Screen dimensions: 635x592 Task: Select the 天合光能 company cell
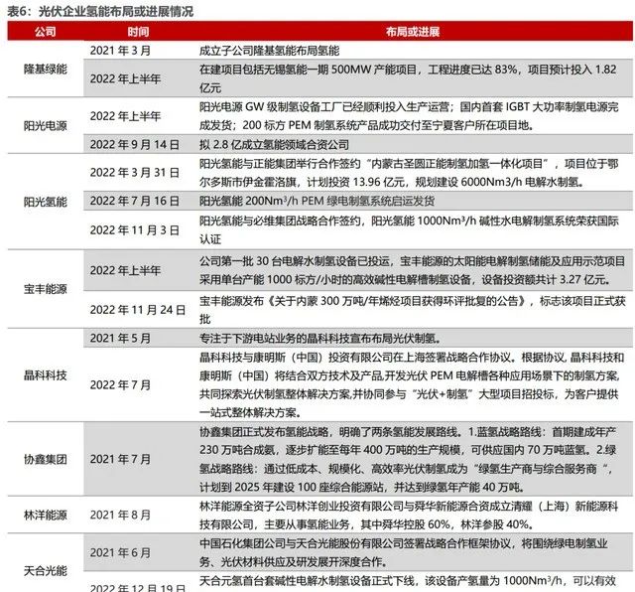pos(45,570)
